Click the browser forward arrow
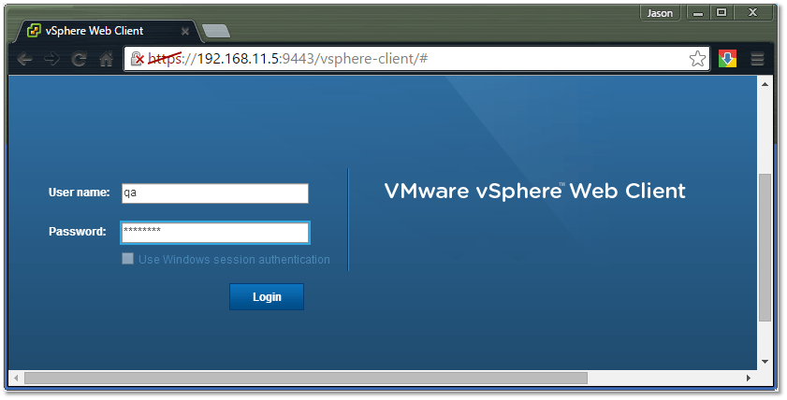The width and height of the screenshot is (787, 400). (x=51, y=60)
